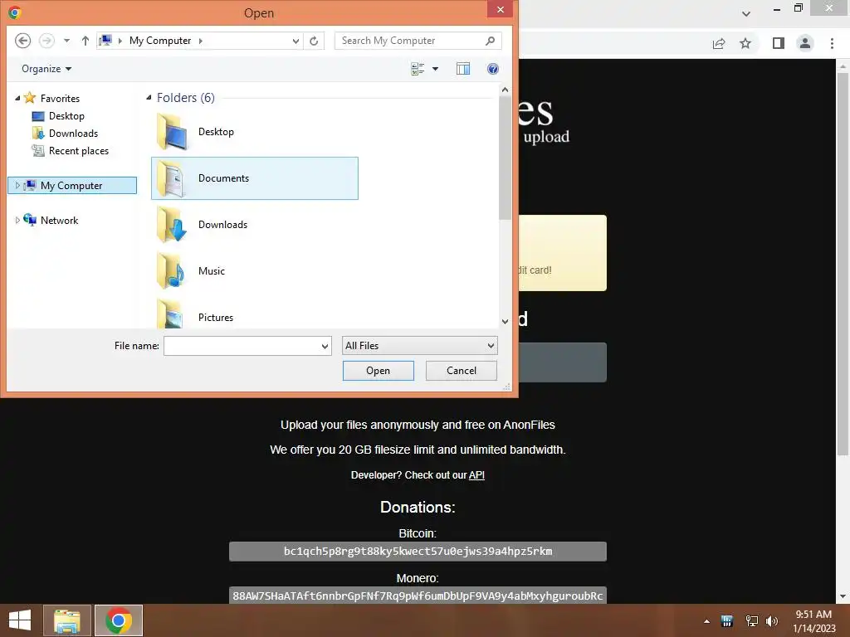
Task: Open Chrome profile avatar
Action: pos(805,43)
